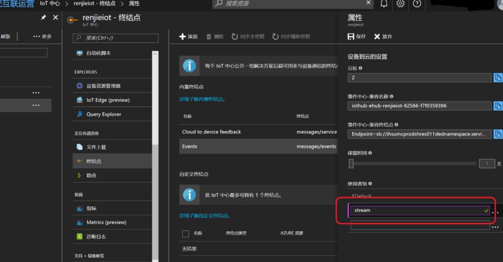Viewport: 503px width, 262px height.
Task: Click the Query Explorer icon
Action: pos(80,114)
